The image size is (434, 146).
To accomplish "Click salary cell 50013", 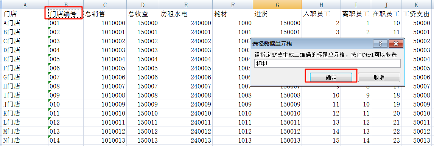I will (417, 140).
